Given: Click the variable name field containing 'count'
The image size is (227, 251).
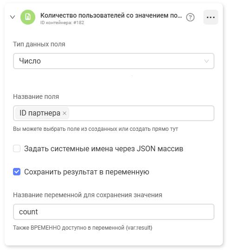Looking at the screenshot, I should (x=114, y=212).
